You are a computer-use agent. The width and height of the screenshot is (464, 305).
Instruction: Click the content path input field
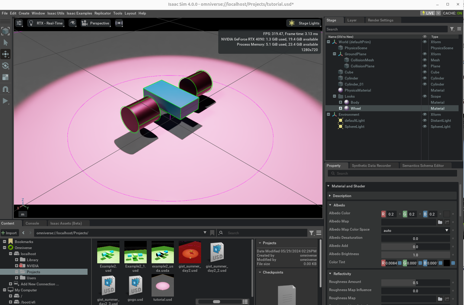tap(118, 233)
